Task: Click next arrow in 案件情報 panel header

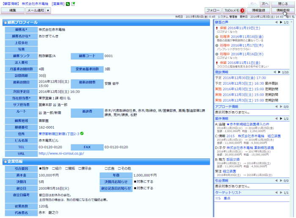Action: (280, 119)
